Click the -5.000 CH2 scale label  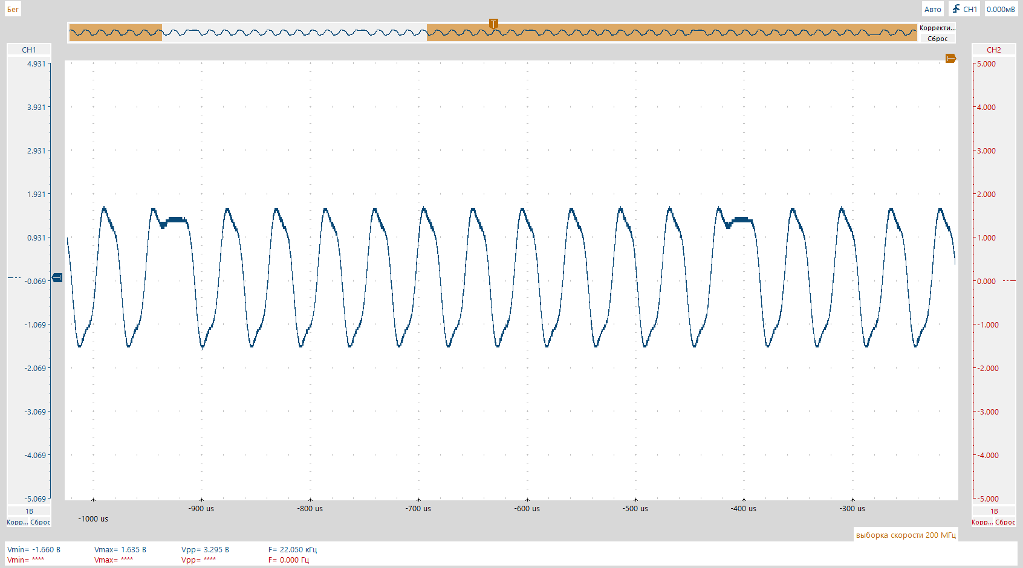(x=987, y=499)
